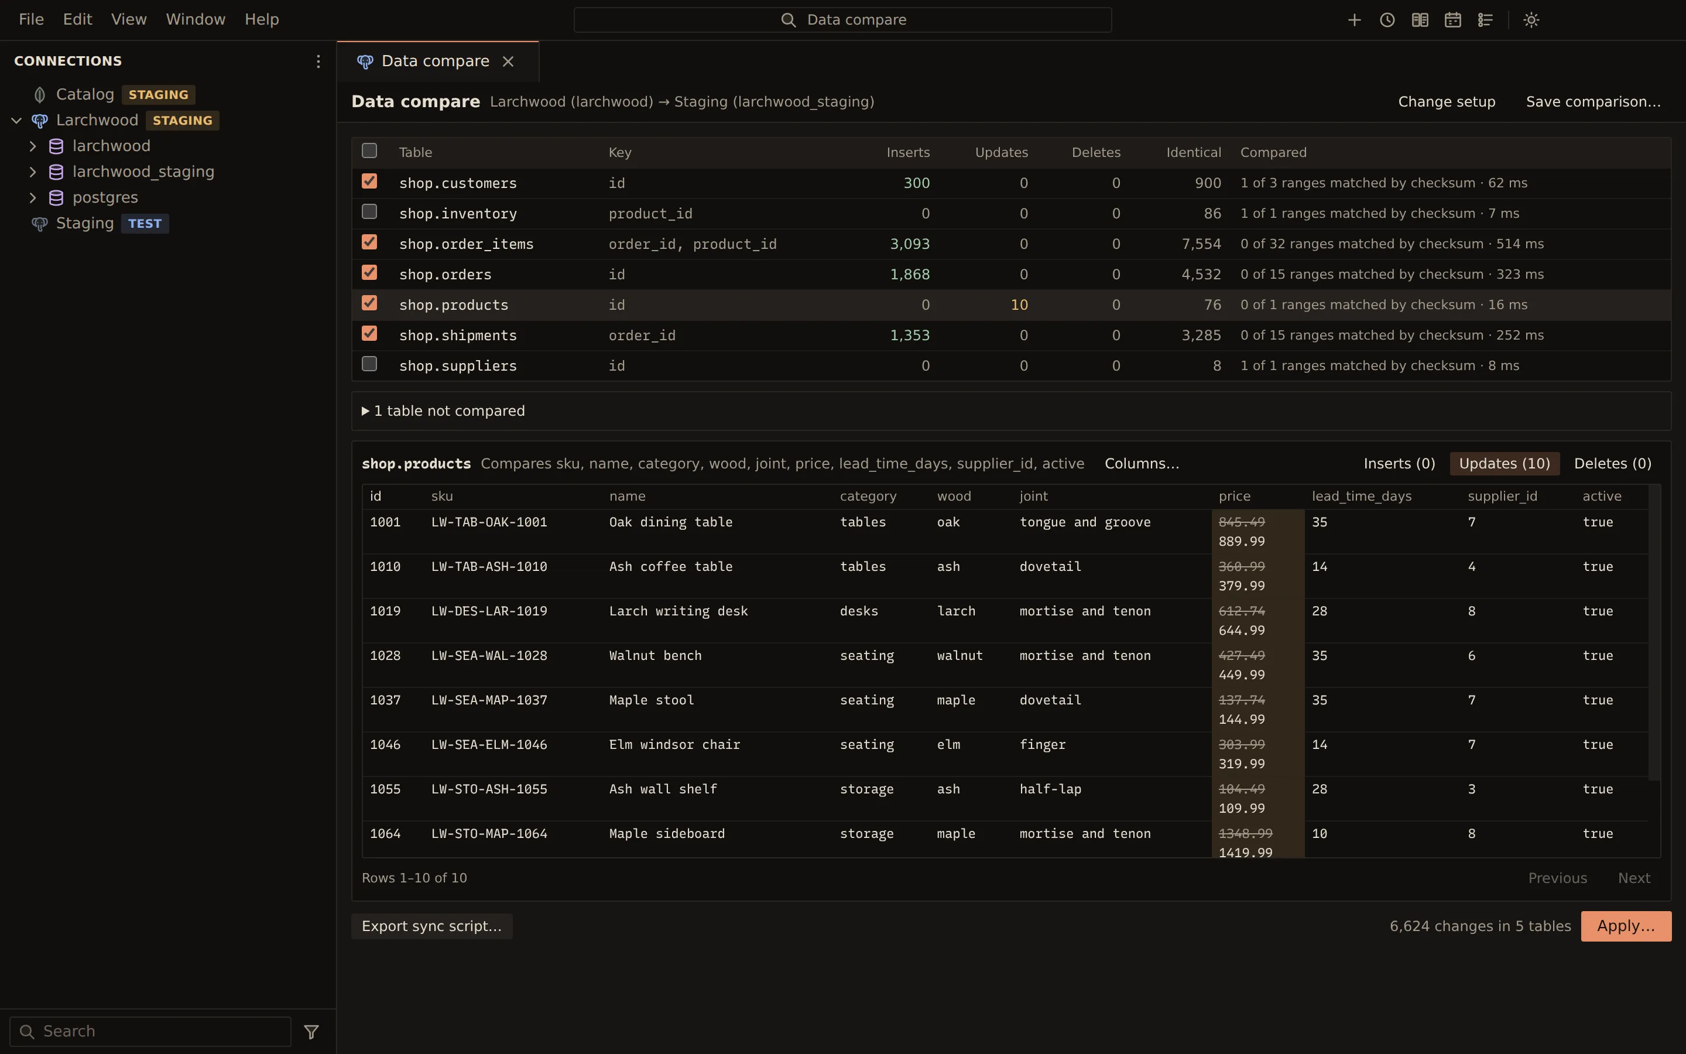
Task: Expand the larchwood_staging database node
Action: pyautogui.click(x=32, y=172)
